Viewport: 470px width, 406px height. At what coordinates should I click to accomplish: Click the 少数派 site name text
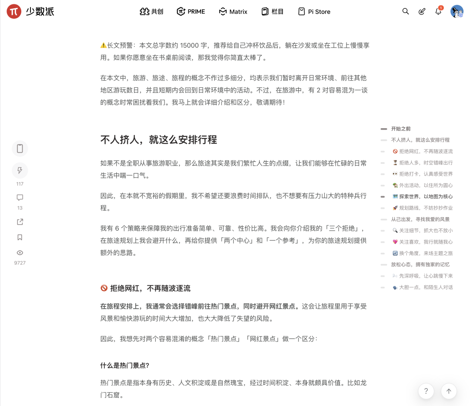(x=40, y=12)
